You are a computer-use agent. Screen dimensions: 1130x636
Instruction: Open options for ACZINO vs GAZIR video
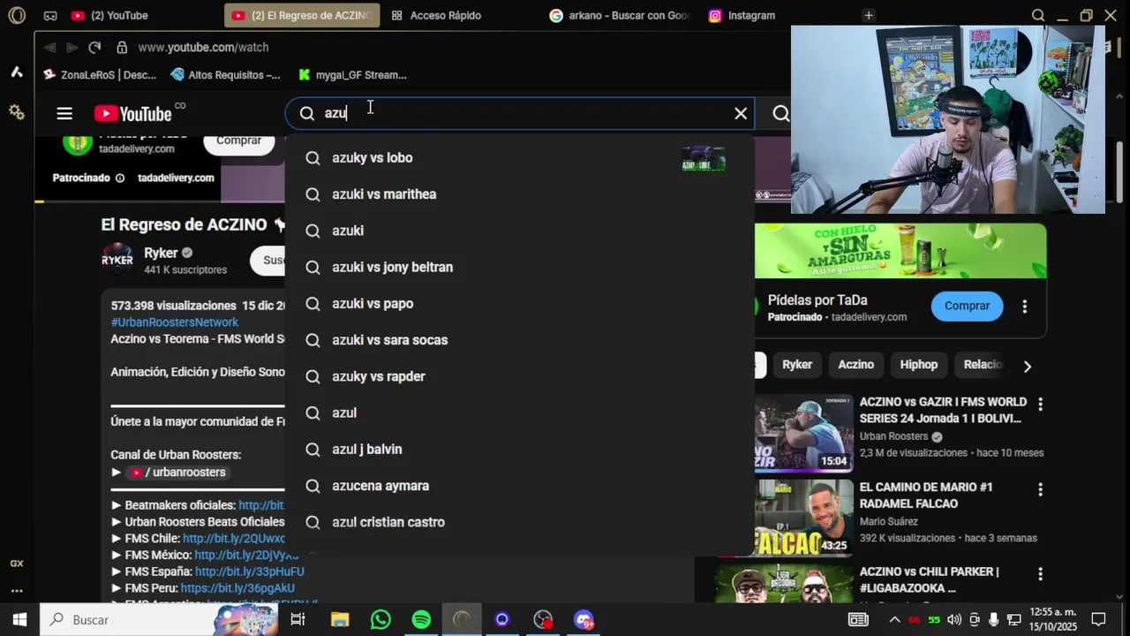point(1040,405)
